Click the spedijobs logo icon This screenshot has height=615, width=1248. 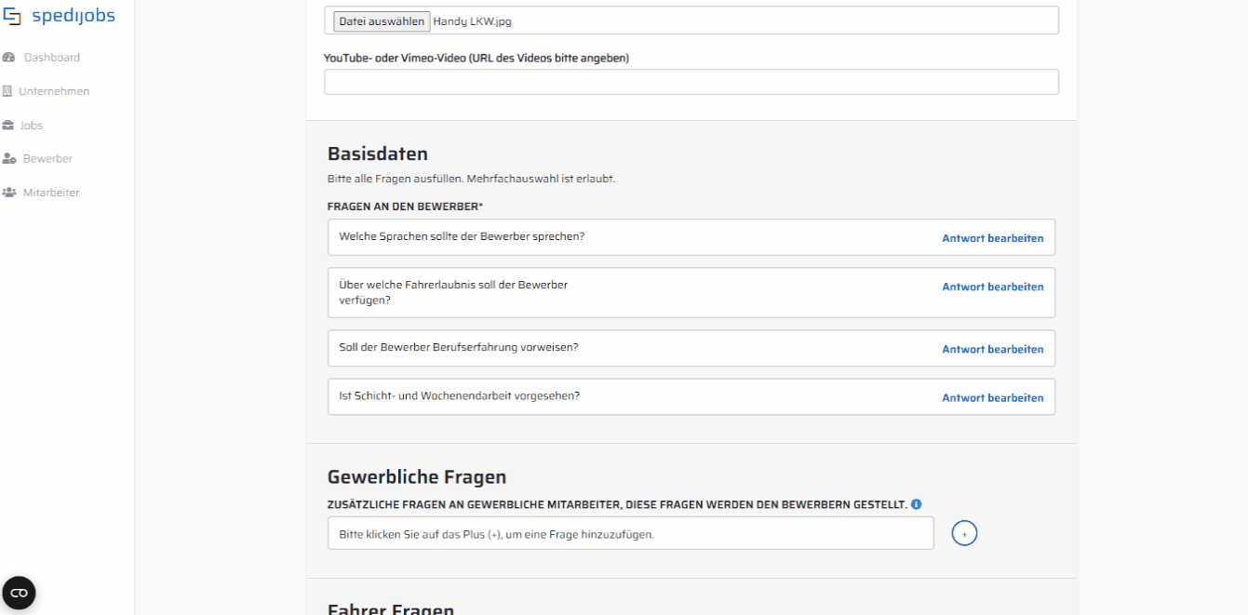pos(12,16)
